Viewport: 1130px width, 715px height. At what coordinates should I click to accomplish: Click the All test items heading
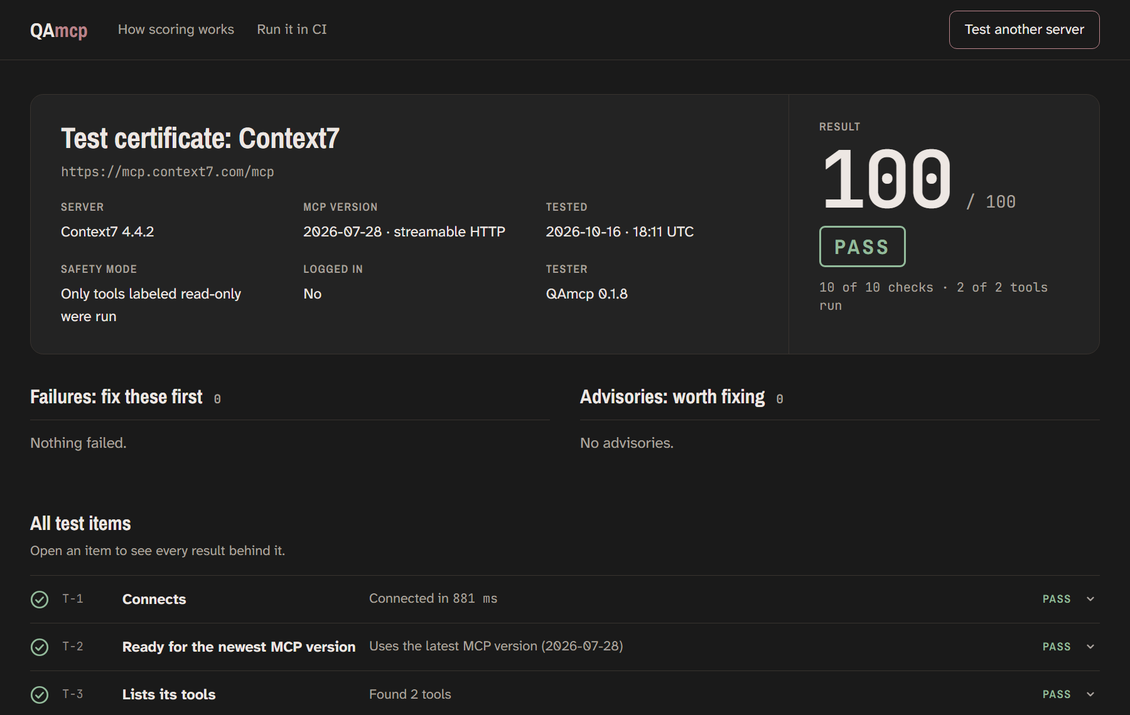[80, 524]
